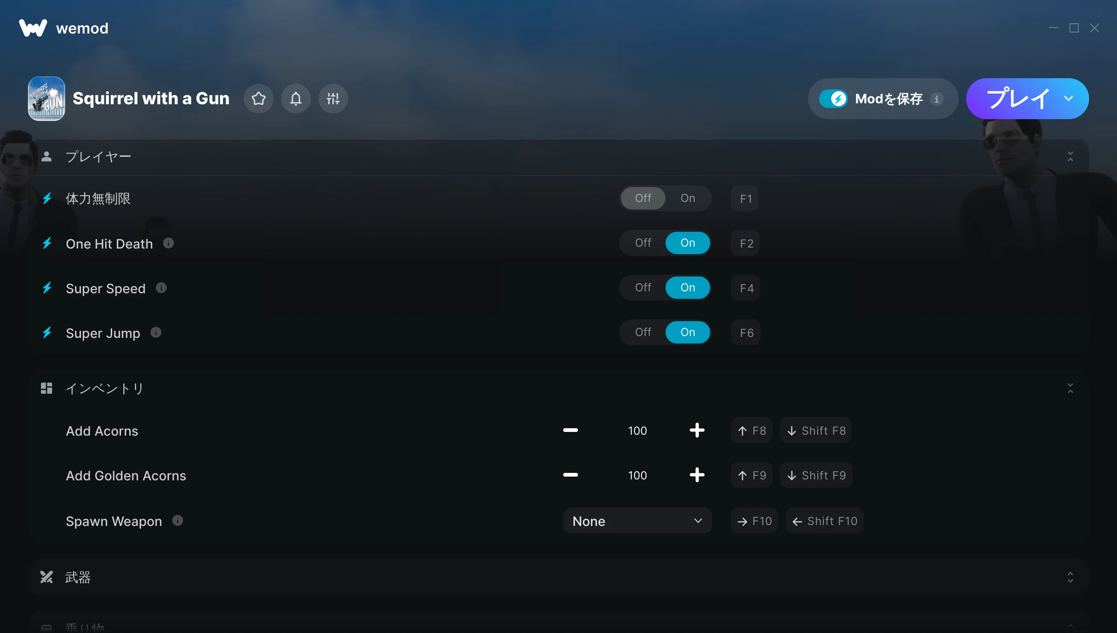Click info icon next to Spawn Weapon
1117x633 pixels.
click(178, 520)
